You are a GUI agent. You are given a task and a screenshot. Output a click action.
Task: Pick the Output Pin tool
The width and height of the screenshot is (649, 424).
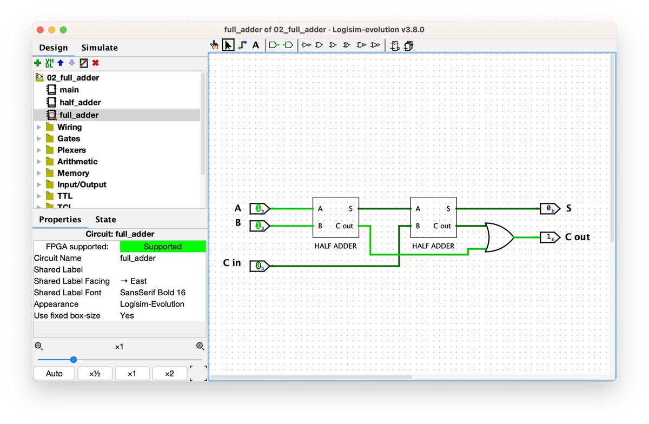pos(288,45)
